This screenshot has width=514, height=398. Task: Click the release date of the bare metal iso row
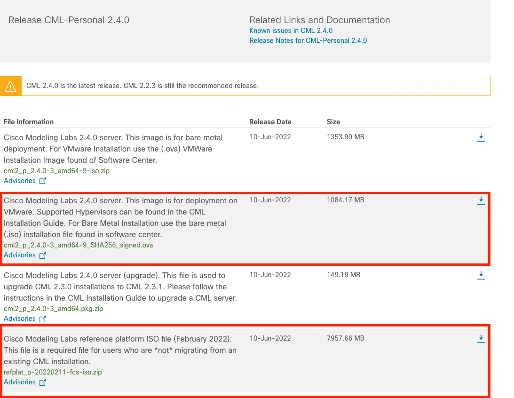point(270,137)
